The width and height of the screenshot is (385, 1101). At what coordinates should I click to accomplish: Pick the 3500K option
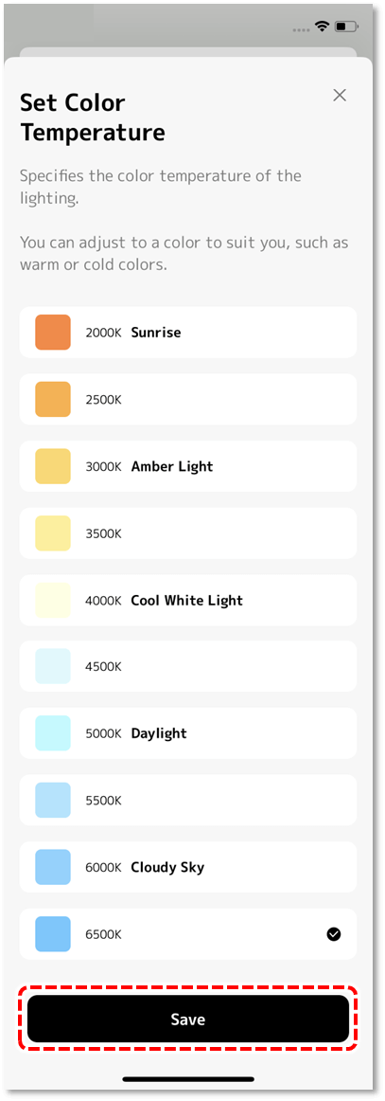188,532
